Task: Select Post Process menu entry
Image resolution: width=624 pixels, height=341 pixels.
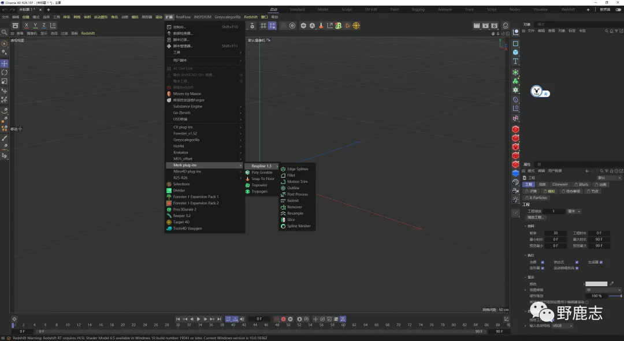Action: (x=298, y=194)
